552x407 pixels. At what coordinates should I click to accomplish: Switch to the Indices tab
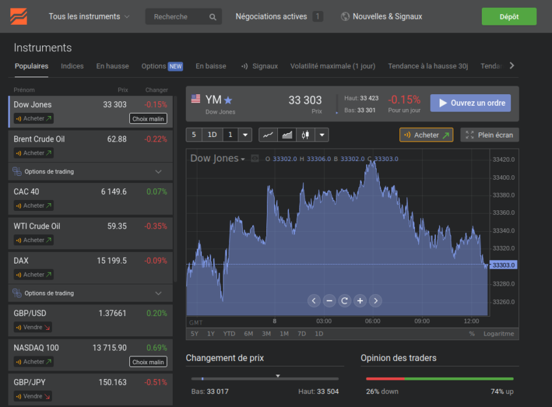[x=72, y=66]
